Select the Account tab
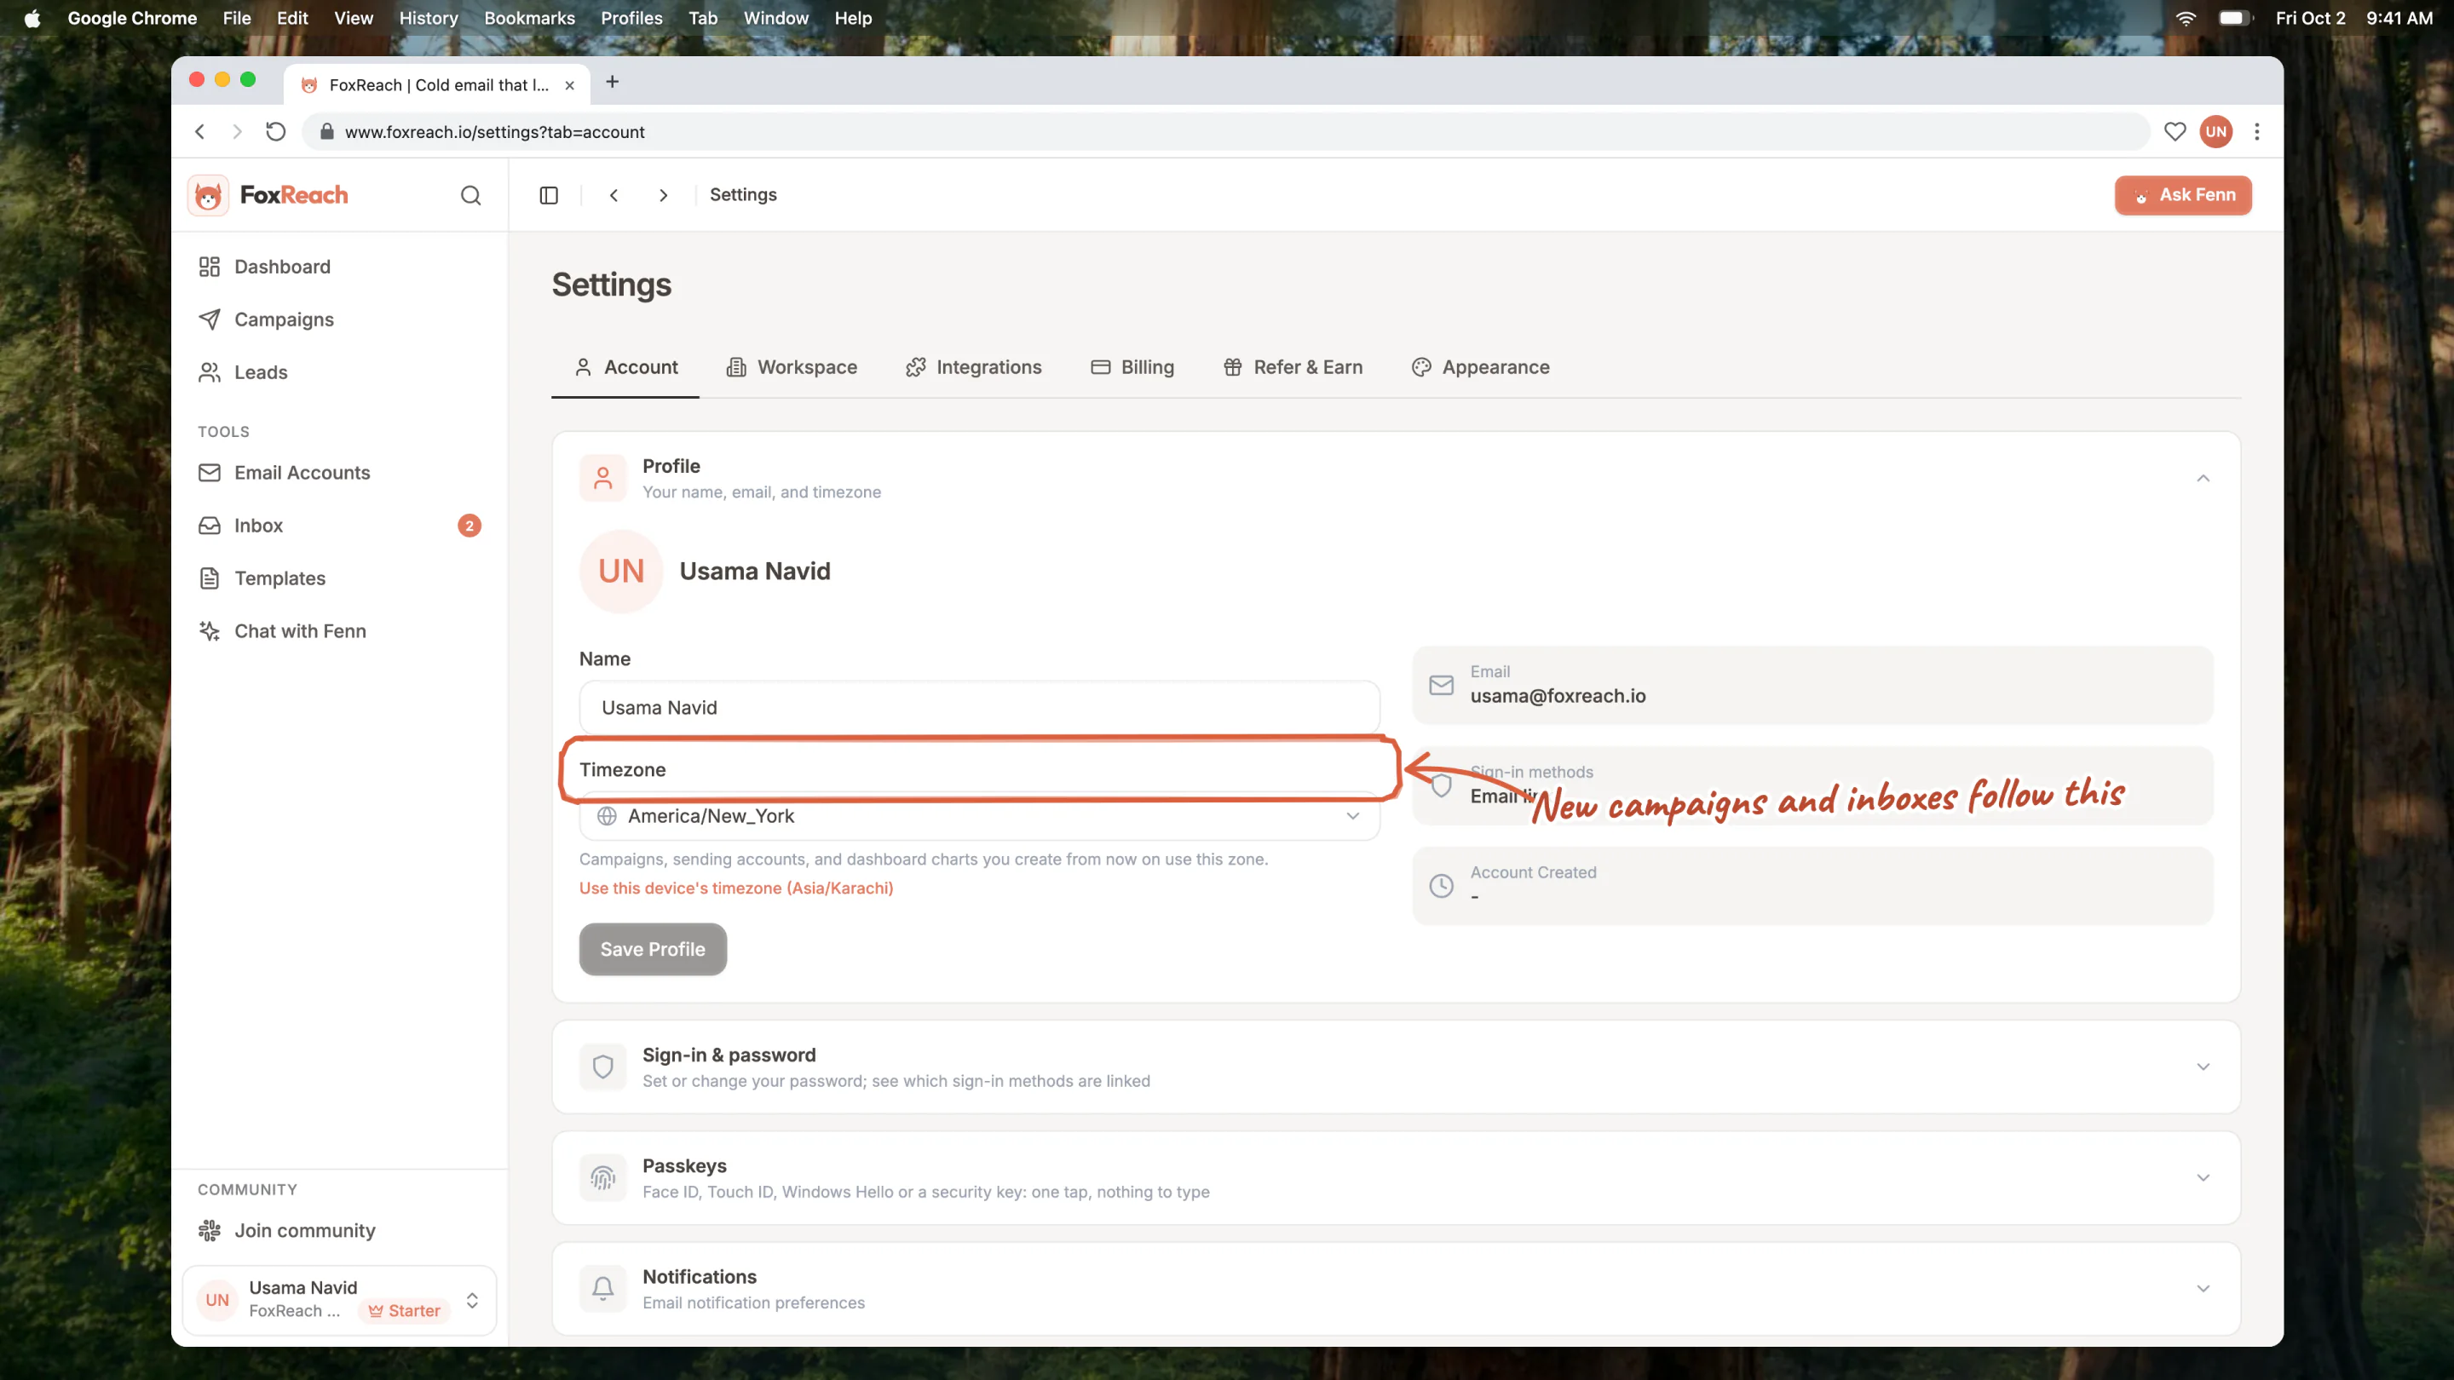This screenshot has width=2454, height=1380. [x=626, y=368]
